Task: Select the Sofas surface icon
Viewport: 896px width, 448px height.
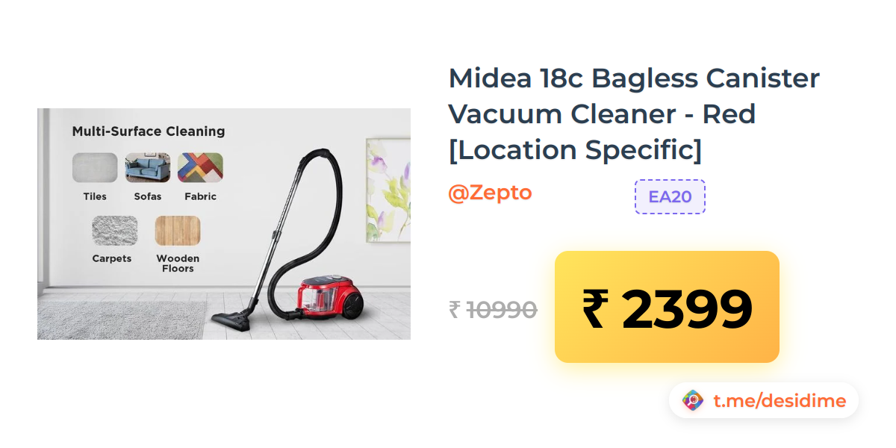Action: click(147, 168)
